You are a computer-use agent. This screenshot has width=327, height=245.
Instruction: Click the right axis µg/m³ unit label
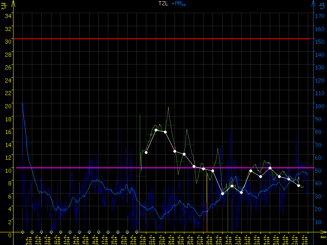point(321,5)
